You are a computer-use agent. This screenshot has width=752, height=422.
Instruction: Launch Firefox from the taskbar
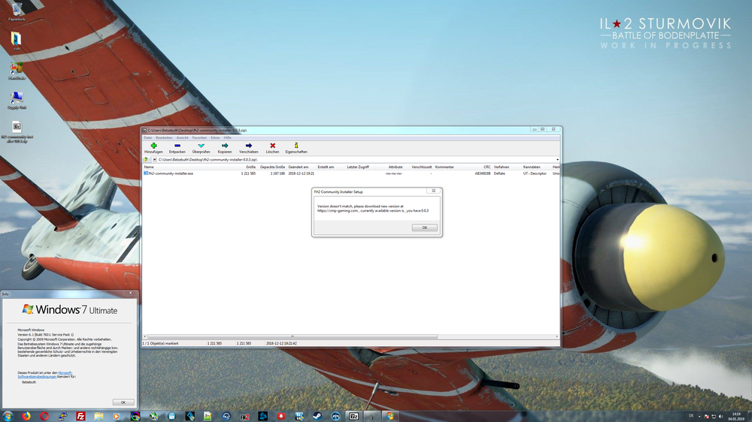(26, 416)
